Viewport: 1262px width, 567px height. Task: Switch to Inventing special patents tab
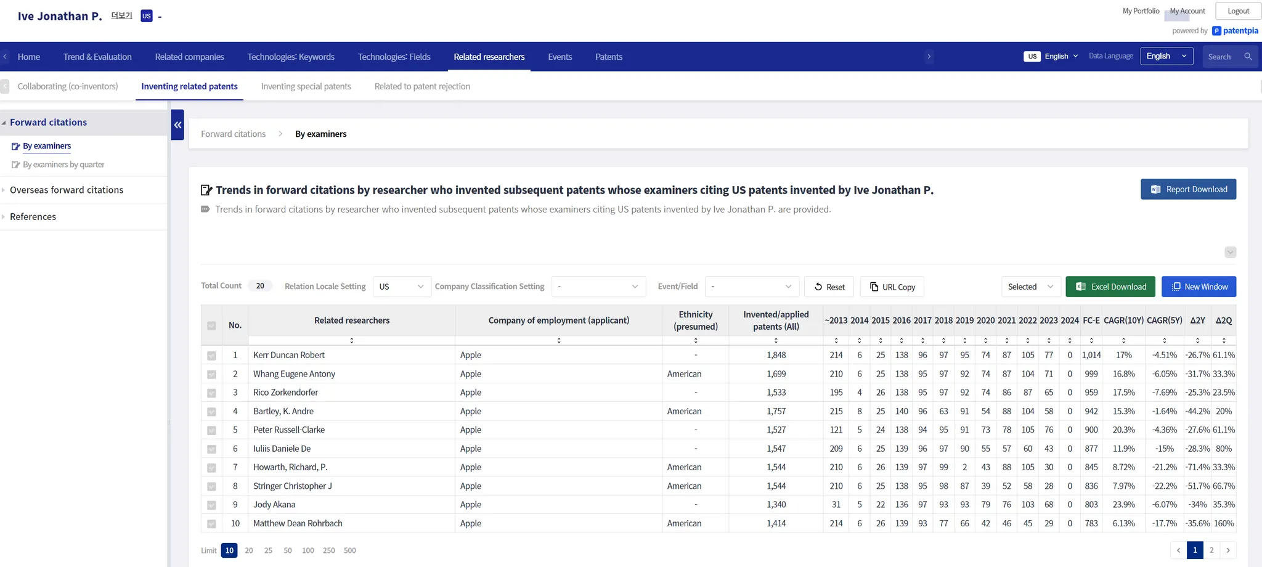(x=306, y=86)
